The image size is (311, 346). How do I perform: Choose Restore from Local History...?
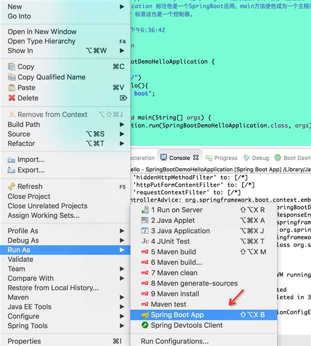click(65, 288)
